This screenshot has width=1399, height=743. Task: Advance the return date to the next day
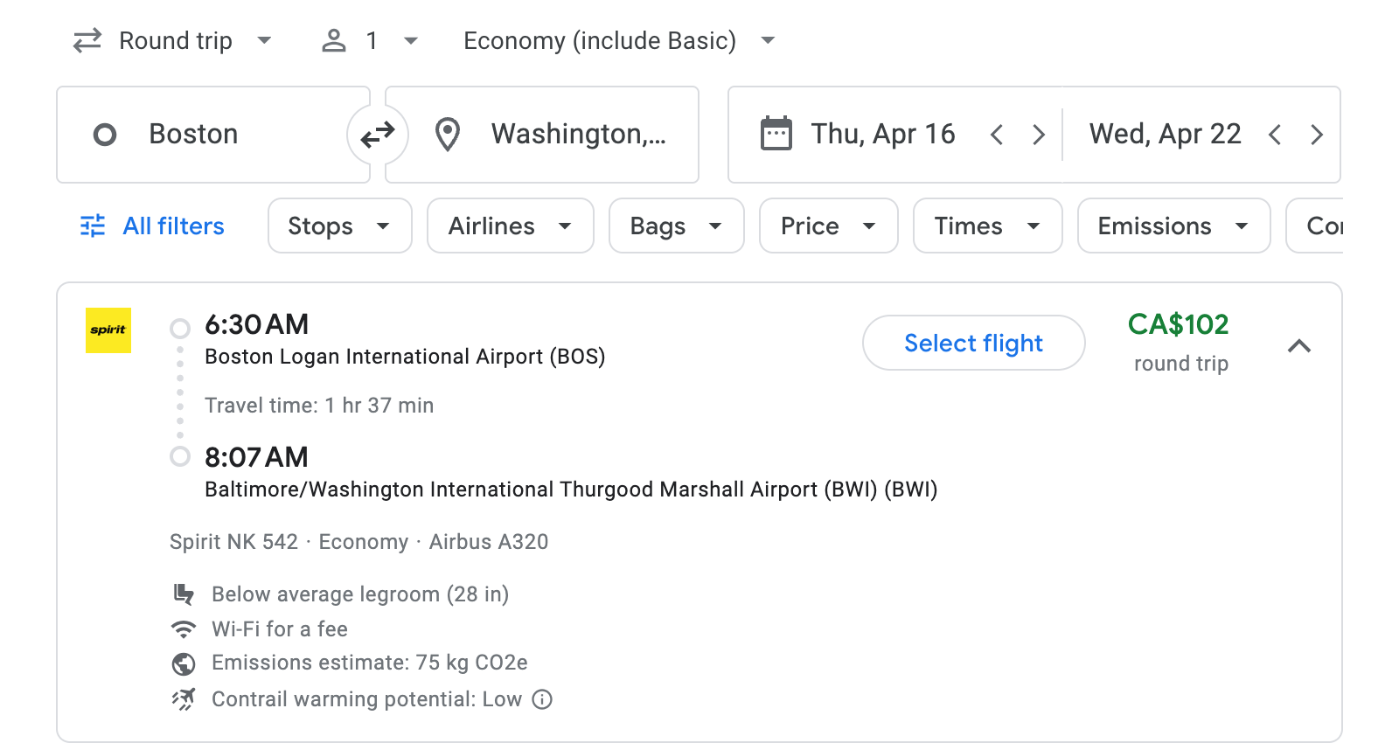[1317, 134]
